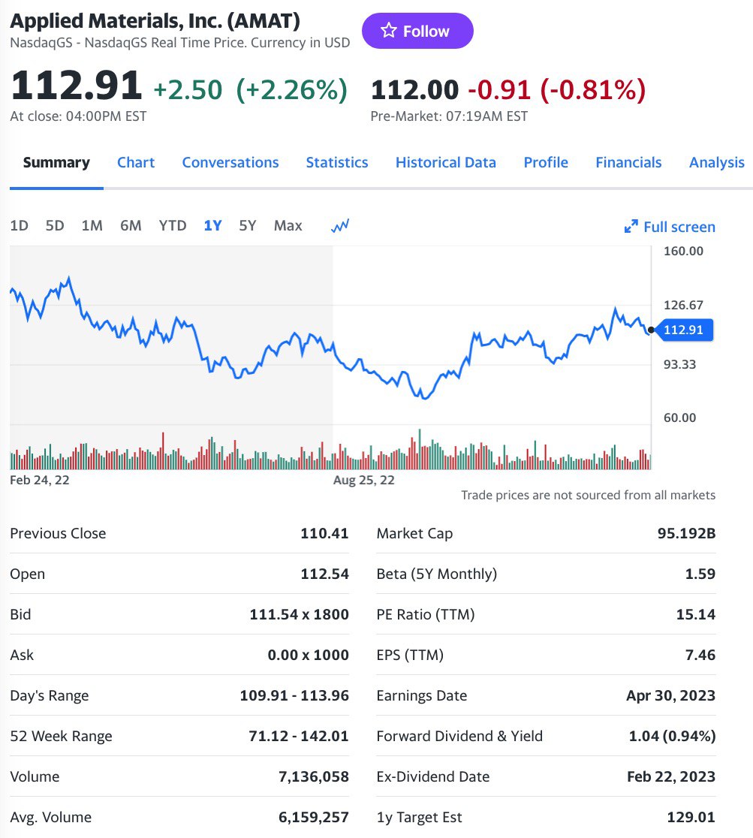Select the 5D time range
Screen dimensions: 753x838
[55, 225]
